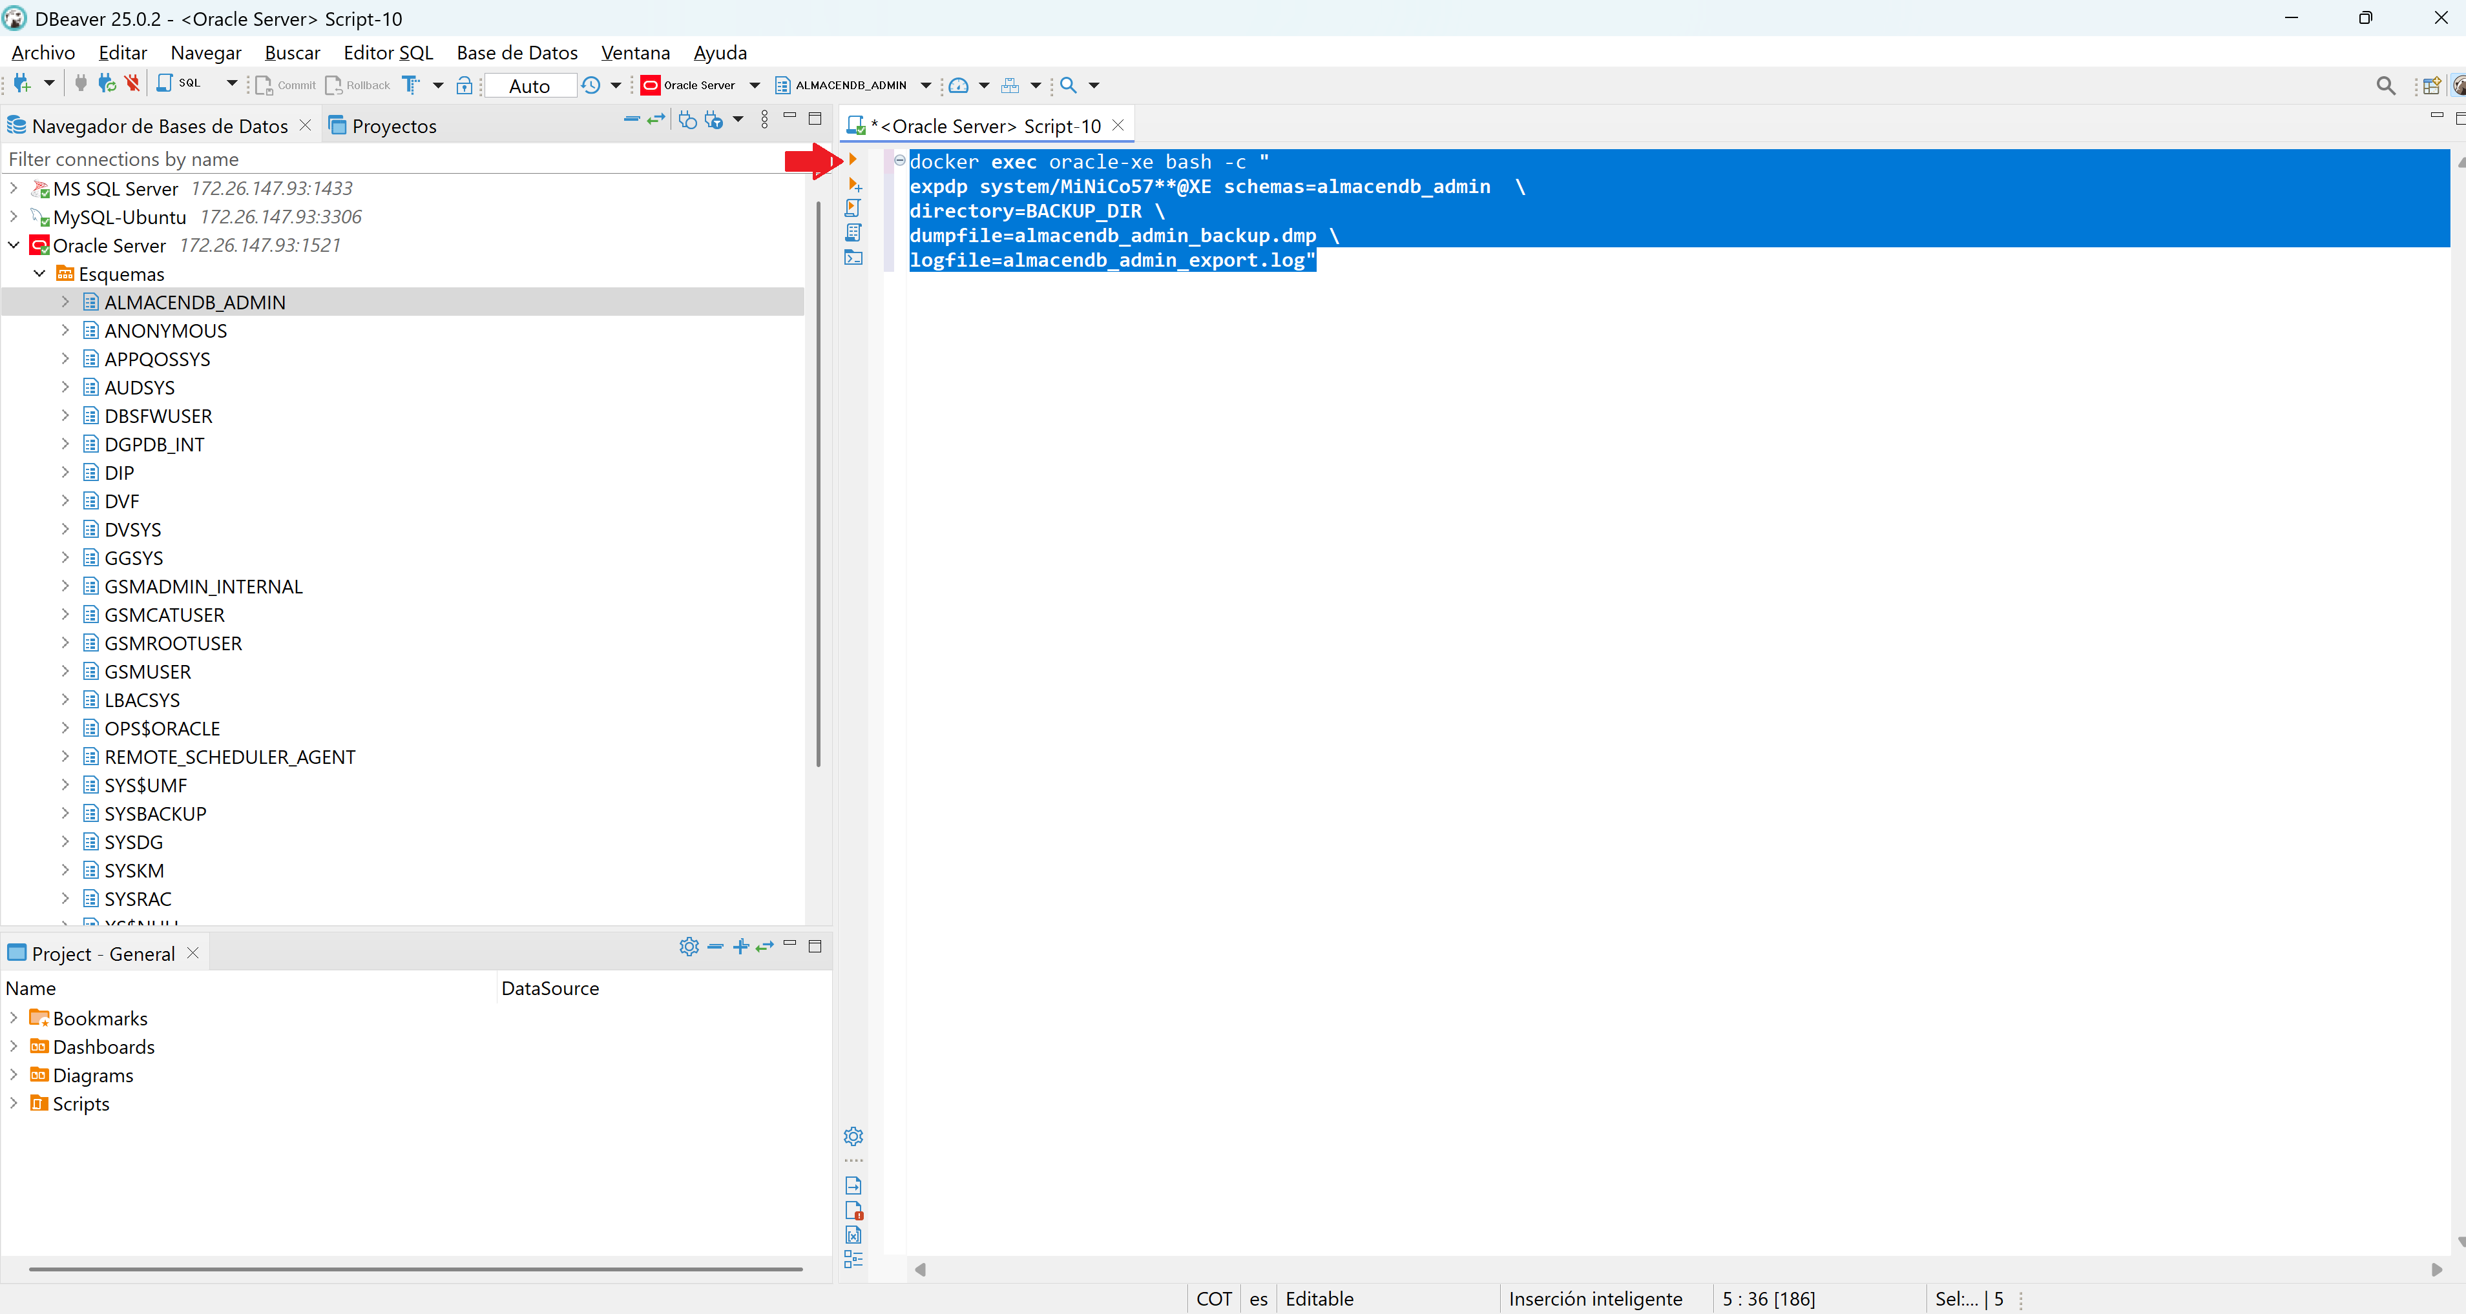The height and width of the screenshot is (1314, 2466).
Task: Close the Script-10 editor tab
Action: coord(1118,125)
